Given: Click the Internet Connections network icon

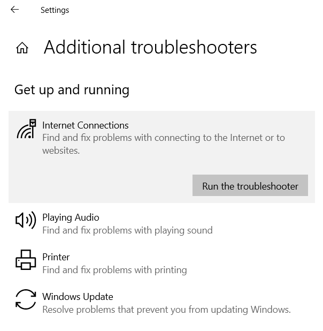Looking at the screenshot, I should point(26,129).
